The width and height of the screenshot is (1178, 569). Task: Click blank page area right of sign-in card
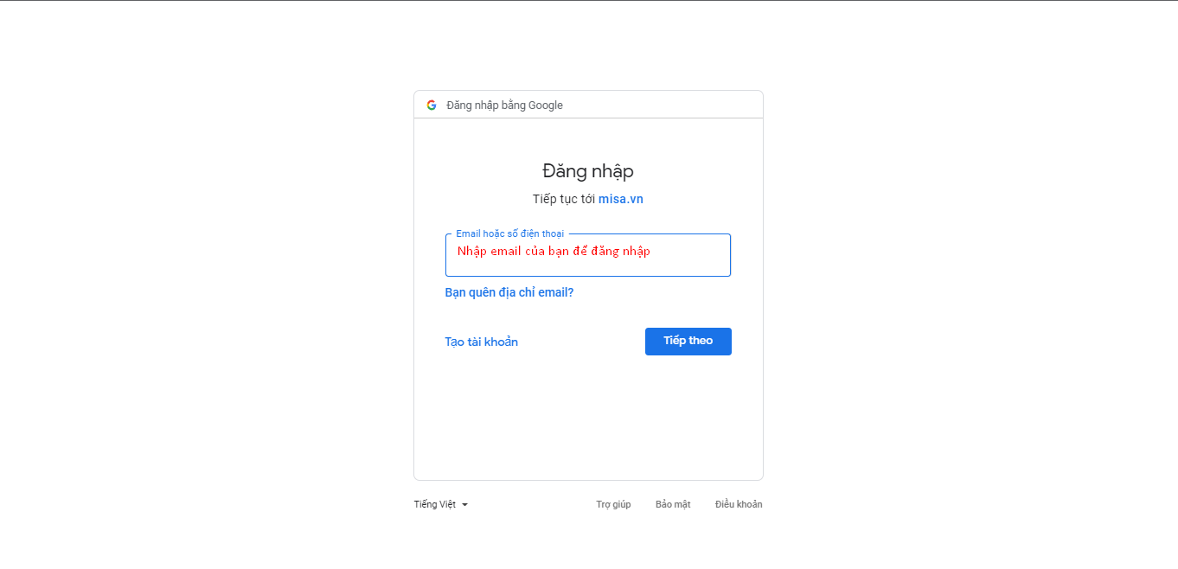point(969,285)
